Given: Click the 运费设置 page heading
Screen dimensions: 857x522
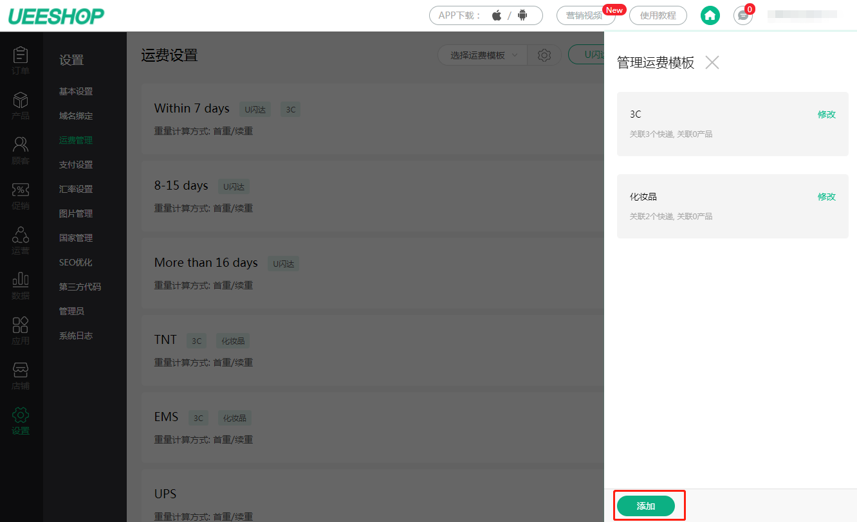Looking at the screenshot, I should pyautogui.click(x=169, y=55).
